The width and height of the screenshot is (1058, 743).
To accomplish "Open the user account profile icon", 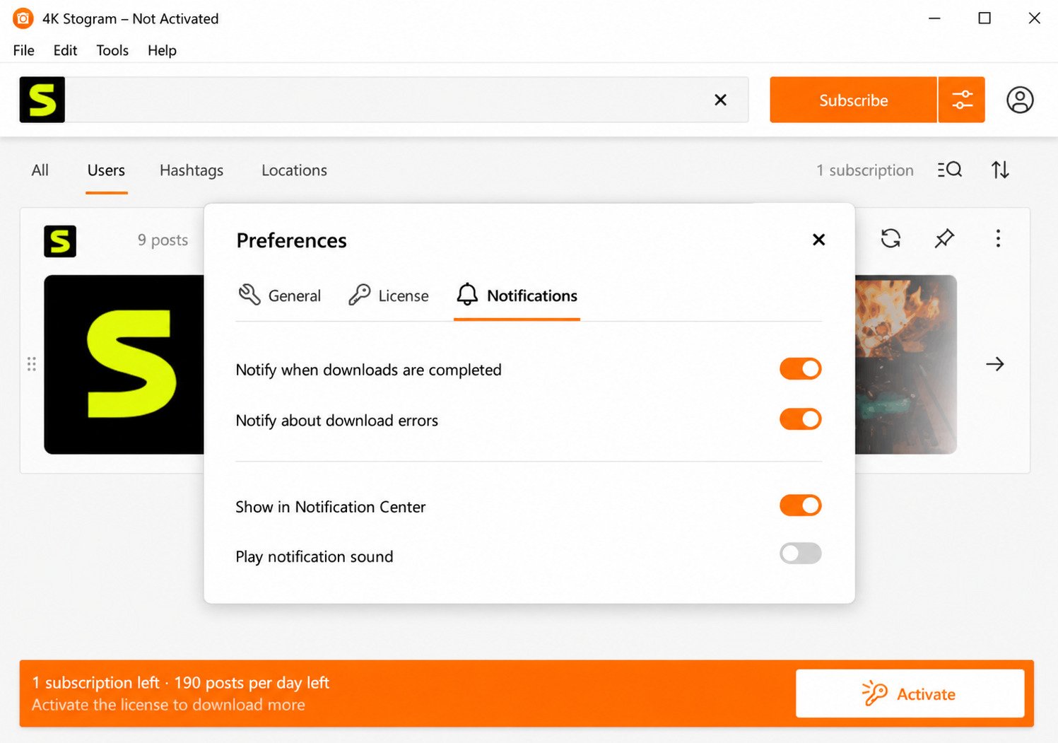I will tap(1020, 100).
